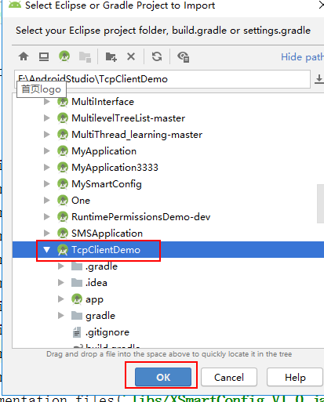This screenshot has width=324, height=402.
Task: Expand the MySmartConfig node
Action: point(47,184)
